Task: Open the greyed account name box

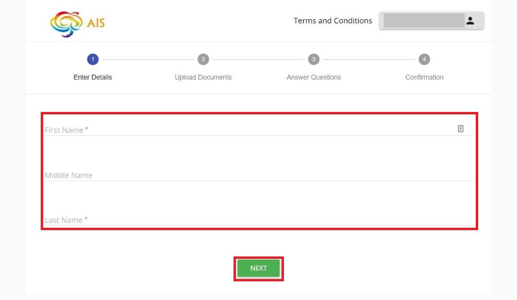Action: click(x=423, y=21)
